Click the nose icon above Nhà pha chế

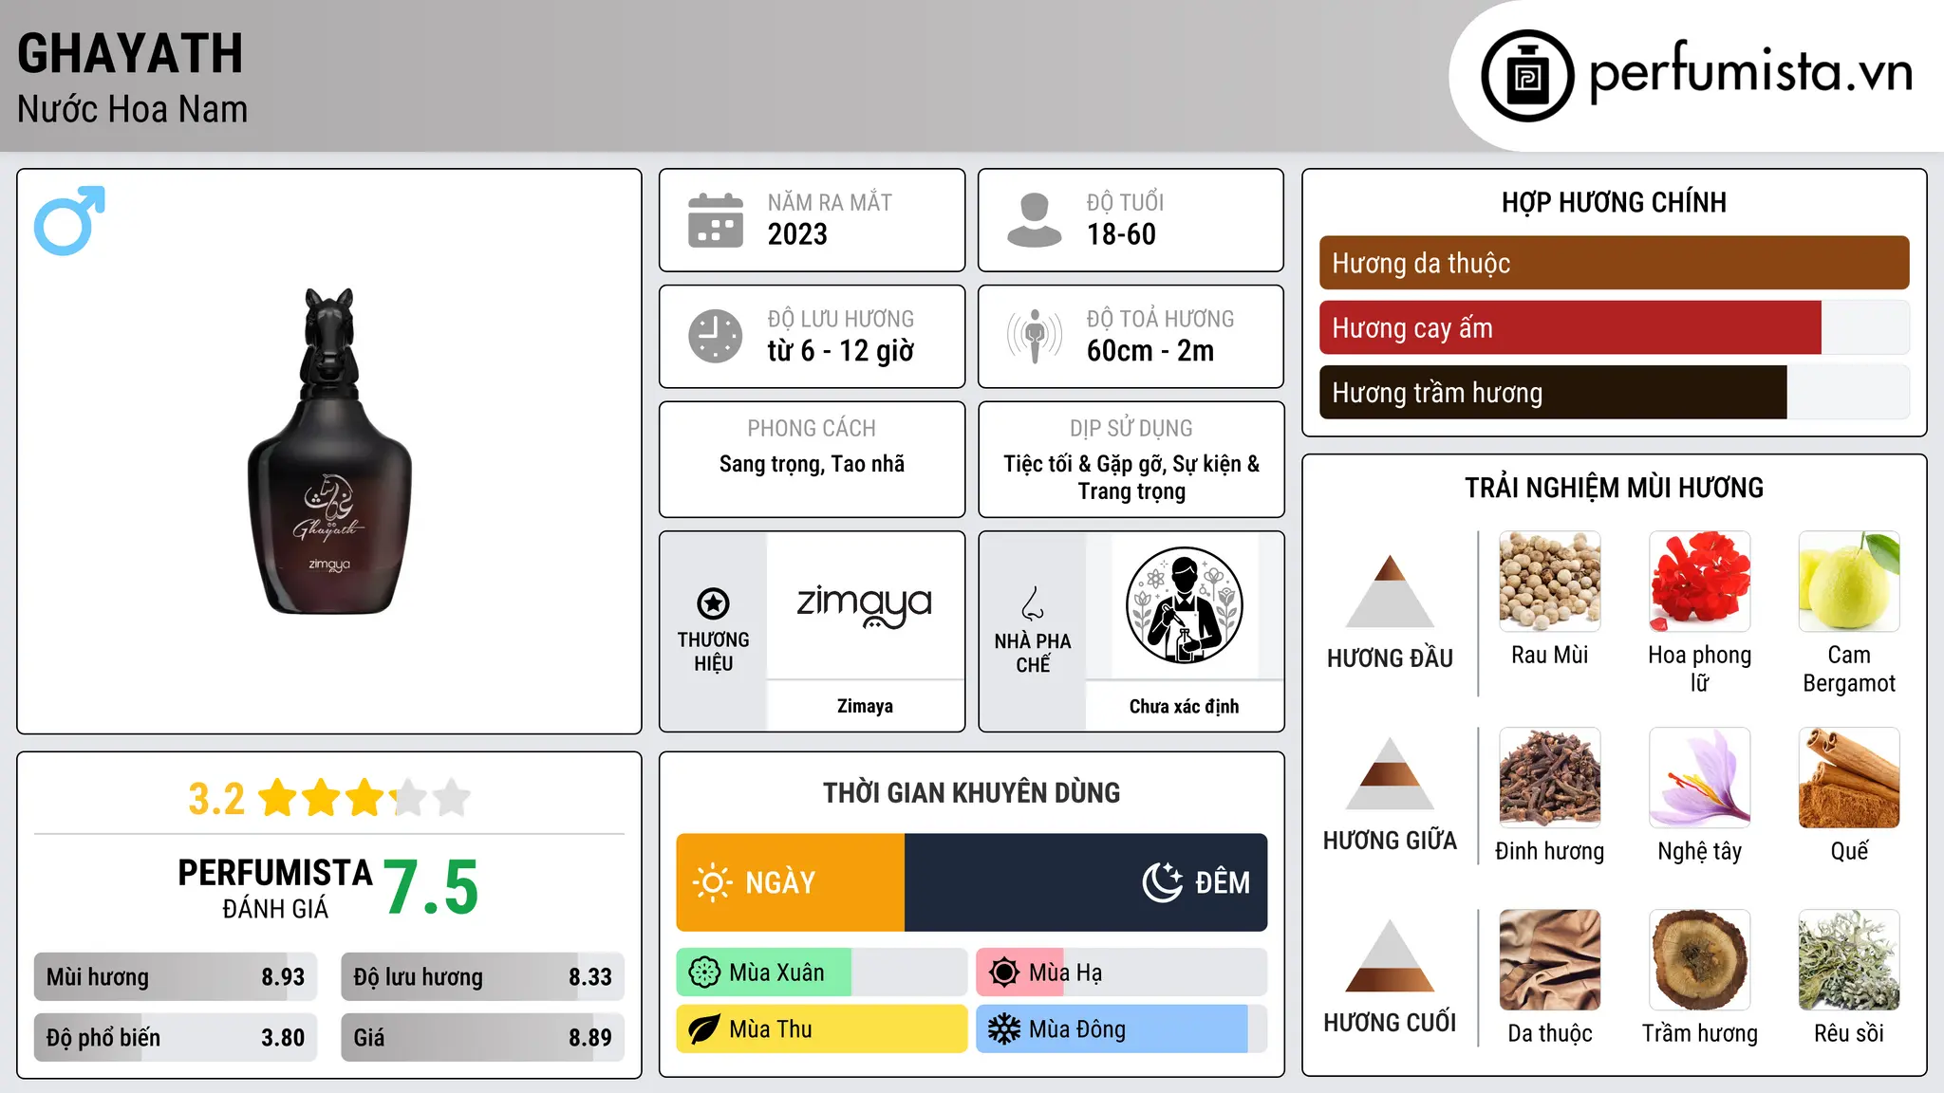click(x=1033, y=603)
